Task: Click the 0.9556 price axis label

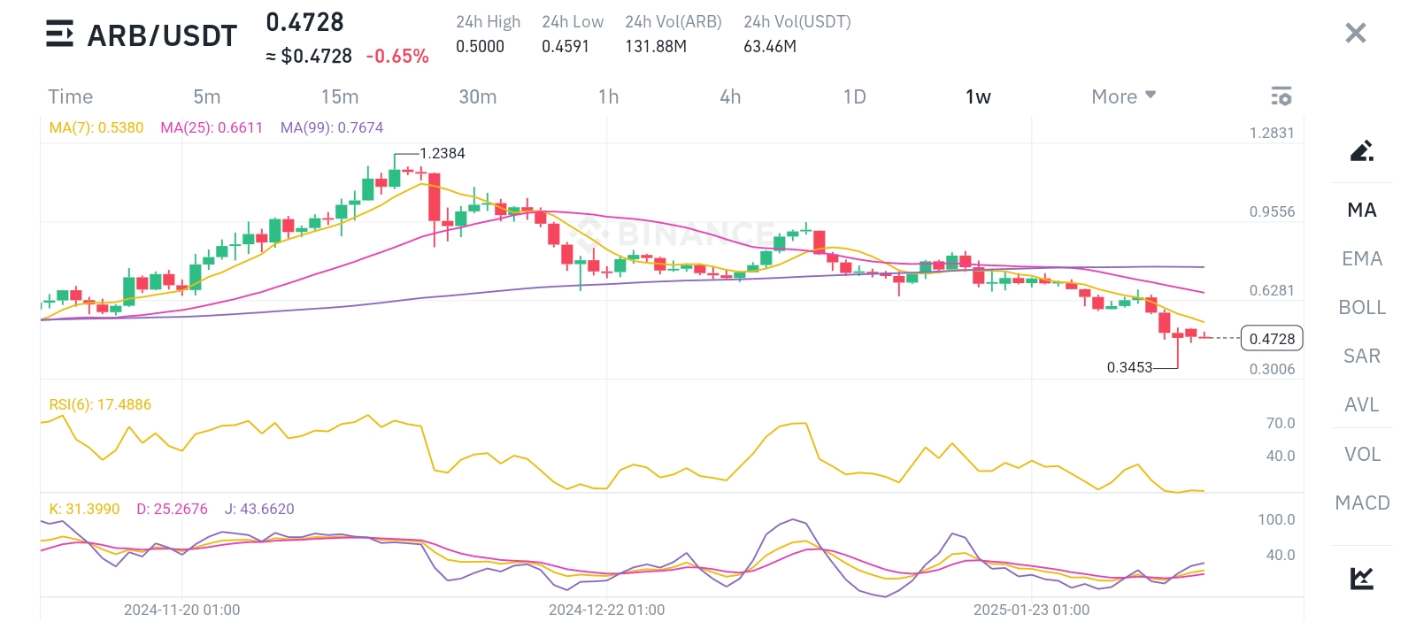Action: [x=1272, y=211]
